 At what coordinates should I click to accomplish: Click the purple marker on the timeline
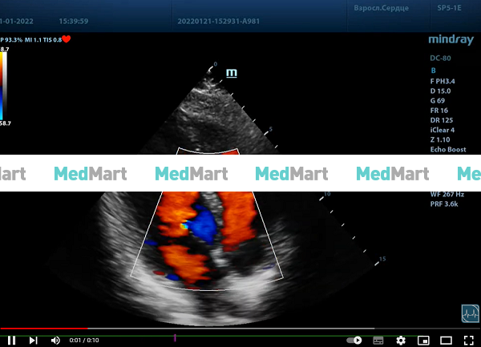tap(175, 338)
